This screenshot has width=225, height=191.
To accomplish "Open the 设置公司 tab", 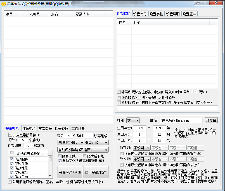I will [140, 14].
